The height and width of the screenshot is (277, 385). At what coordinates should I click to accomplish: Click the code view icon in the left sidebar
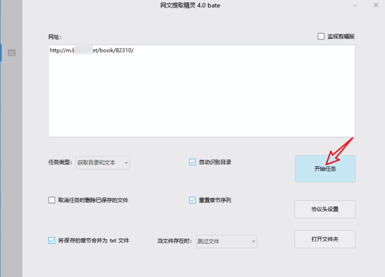coord(11,52)
